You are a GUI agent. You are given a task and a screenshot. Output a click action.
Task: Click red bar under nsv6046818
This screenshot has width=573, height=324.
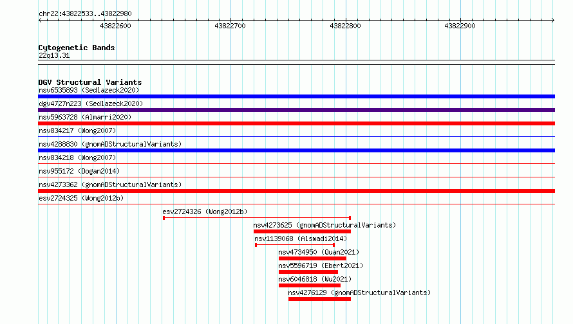tap(310, 285)
